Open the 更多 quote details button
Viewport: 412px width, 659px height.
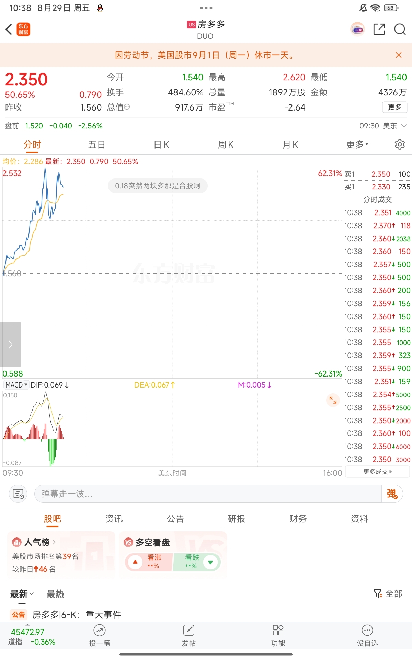pyautogui.click(x=394, y=107)
